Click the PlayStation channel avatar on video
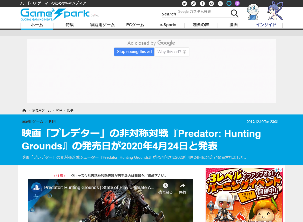The width and height of the screenshot is (303, 222). (36, 188)
